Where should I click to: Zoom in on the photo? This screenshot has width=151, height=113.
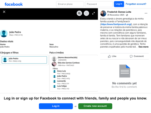click(x=79, y=13)
